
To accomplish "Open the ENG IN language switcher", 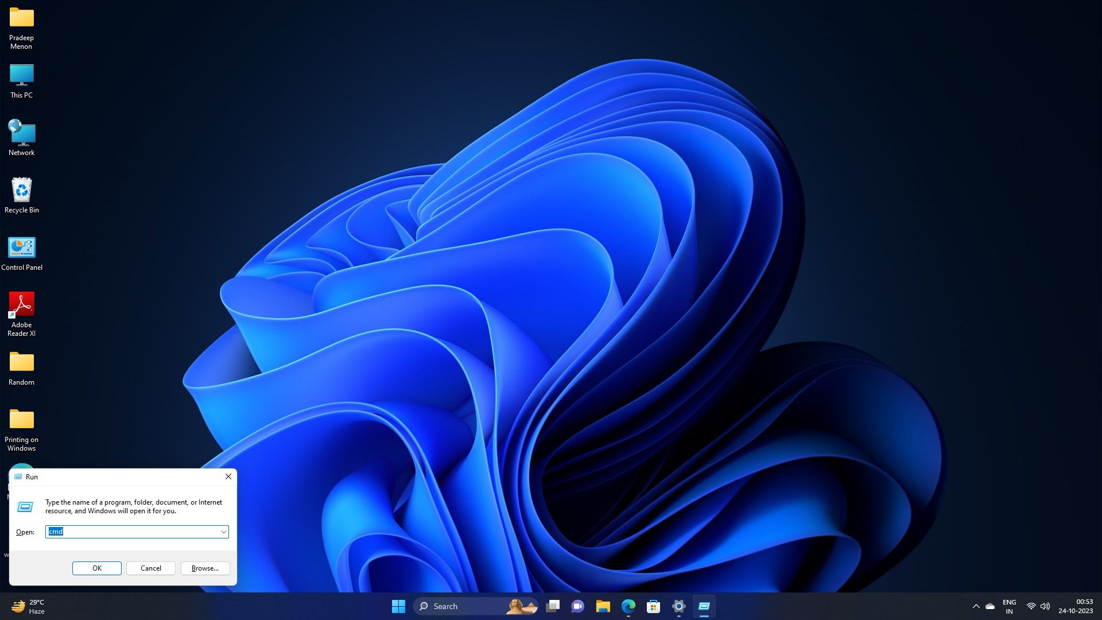I will [x=1009, y=606].
